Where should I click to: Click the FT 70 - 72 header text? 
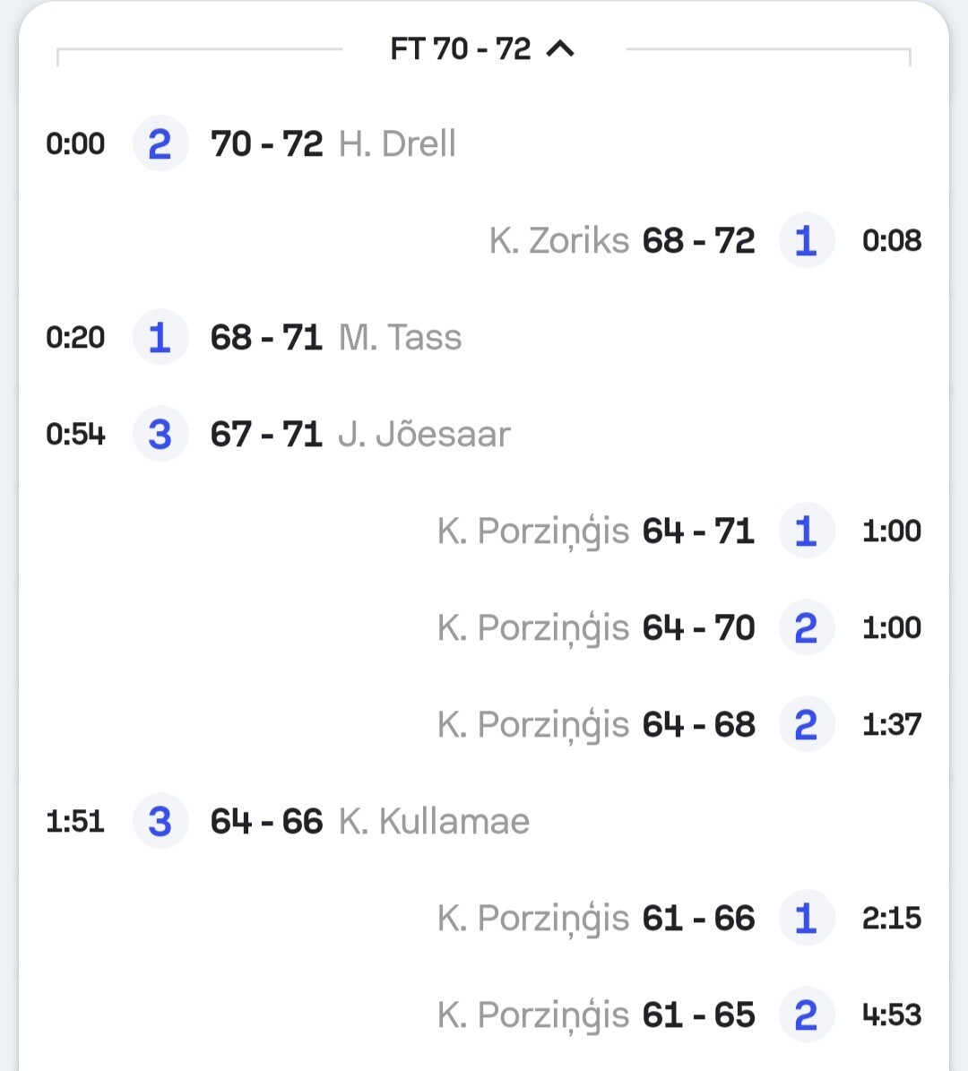tap(461, 49)
